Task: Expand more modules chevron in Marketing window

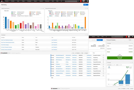Action: [61, 1]
